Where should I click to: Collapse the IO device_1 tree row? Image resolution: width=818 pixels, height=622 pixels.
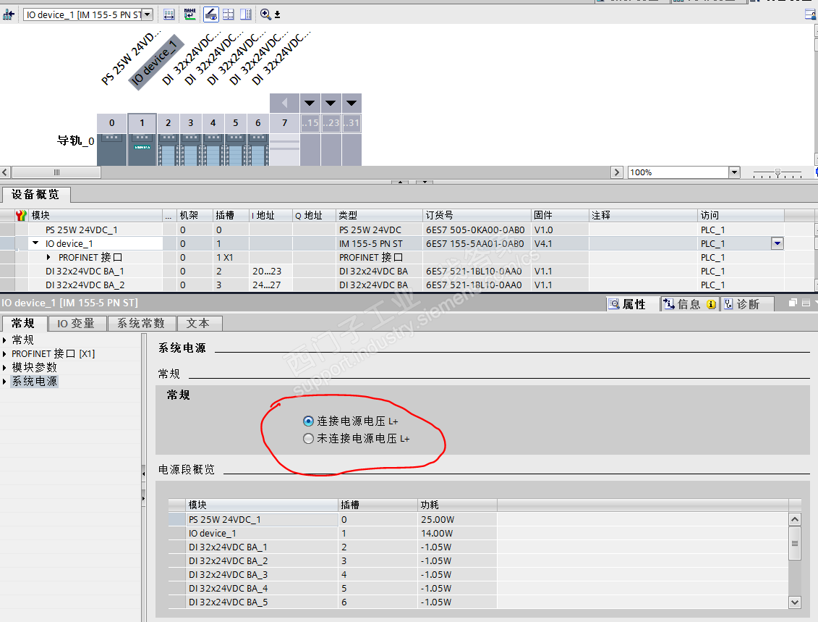(x=35, y=243)
